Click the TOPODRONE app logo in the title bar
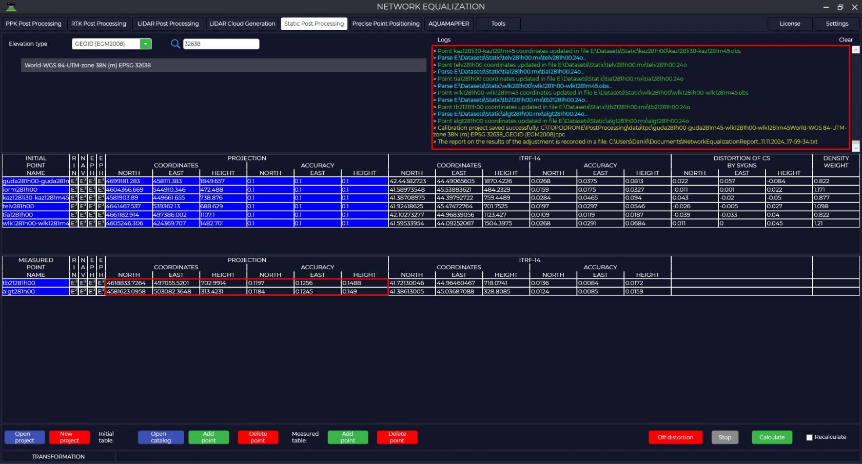The image size is (862, 464). coord(11,7)
